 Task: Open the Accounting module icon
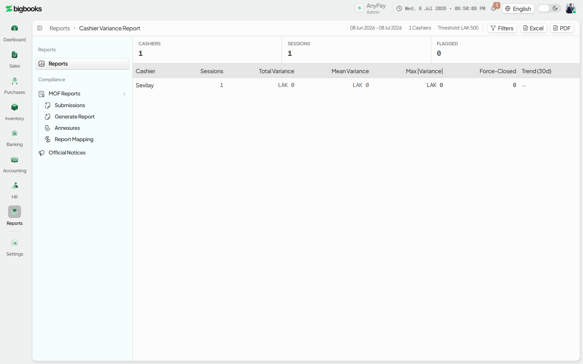click(x=15, y=159)
